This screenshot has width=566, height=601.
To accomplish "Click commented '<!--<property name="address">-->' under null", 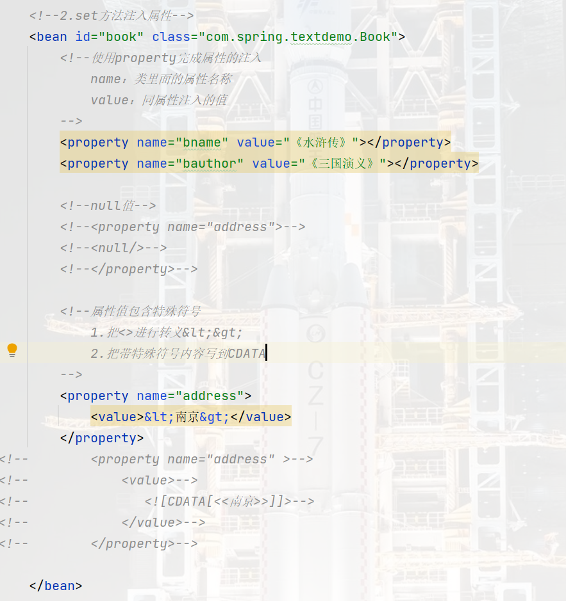I will point(183,227).
